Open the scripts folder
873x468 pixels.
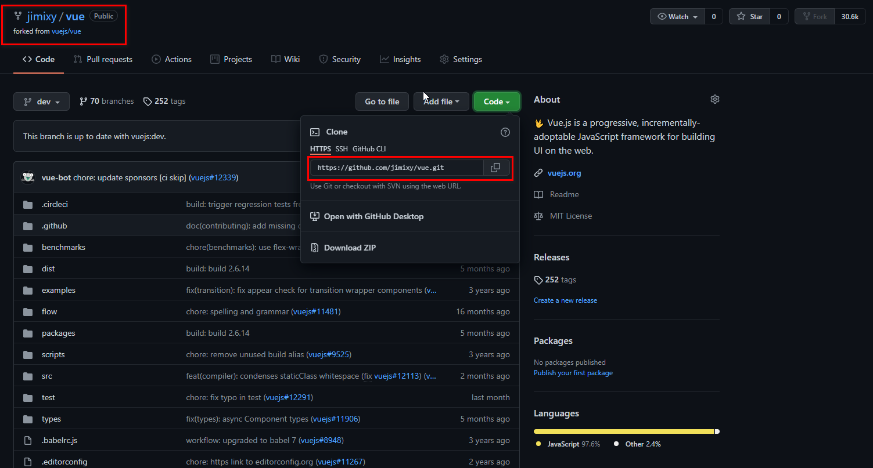53,354
